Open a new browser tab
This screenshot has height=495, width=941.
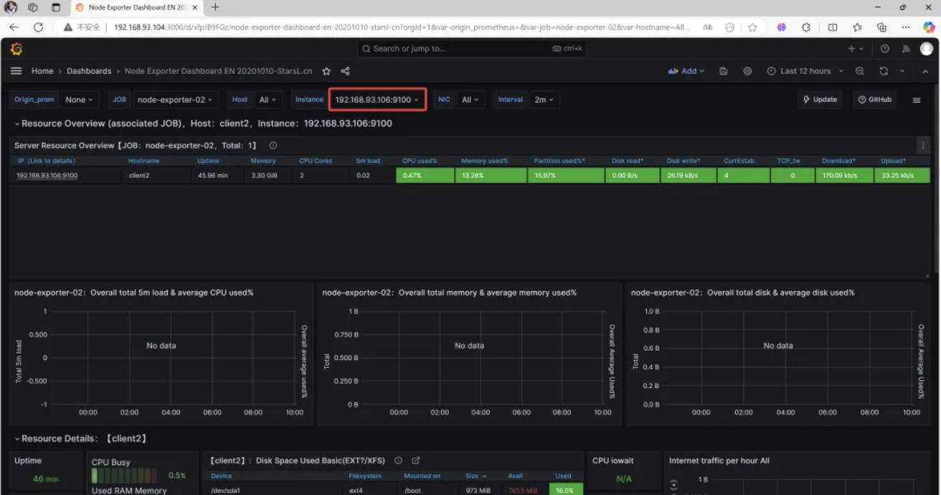click(214, 7)
